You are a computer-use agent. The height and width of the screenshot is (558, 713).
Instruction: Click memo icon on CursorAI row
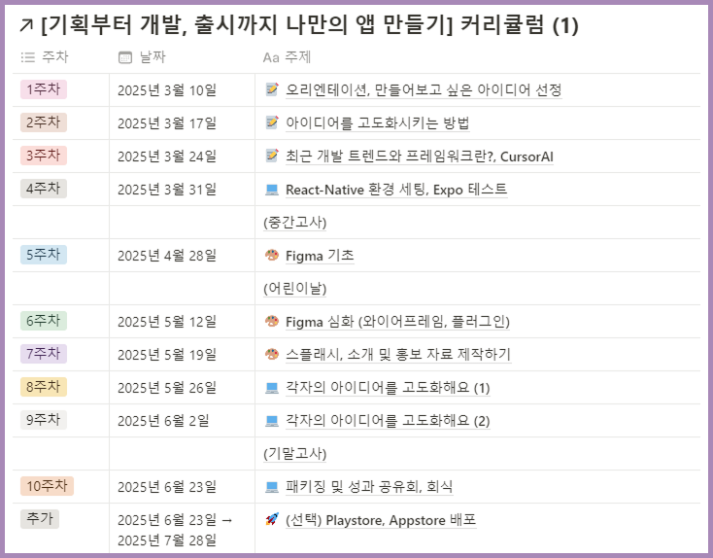pos(272,156)
